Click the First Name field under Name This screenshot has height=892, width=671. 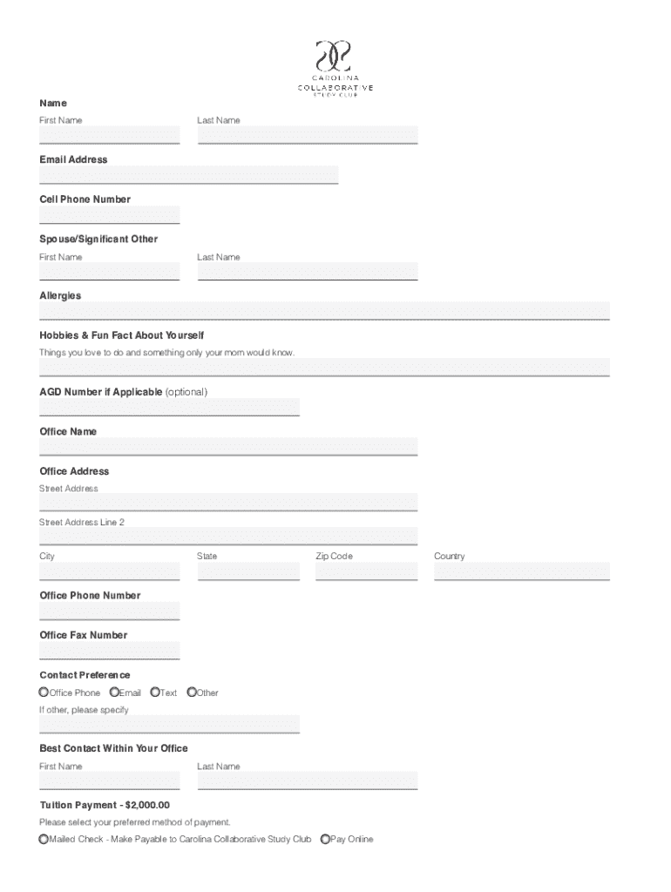pos(109,135)
